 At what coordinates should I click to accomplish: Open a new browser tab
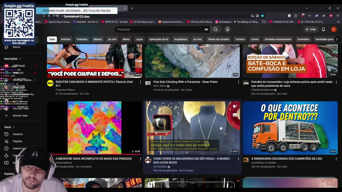tap(132, 8)
